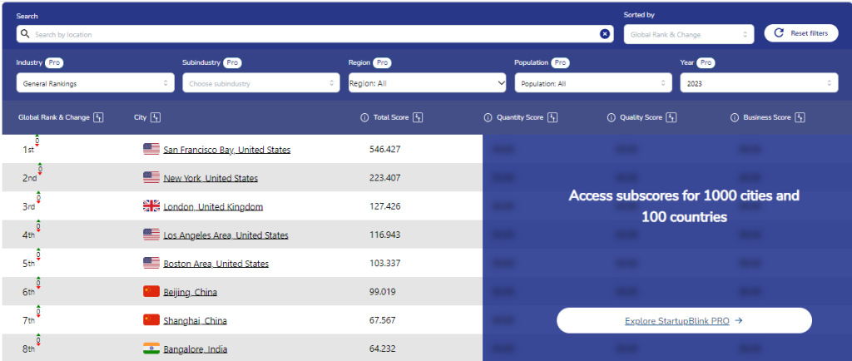Open the Sorted by dropdown
Image resolution: width=852 pixels, height=361 pixels.
(690, 34)
